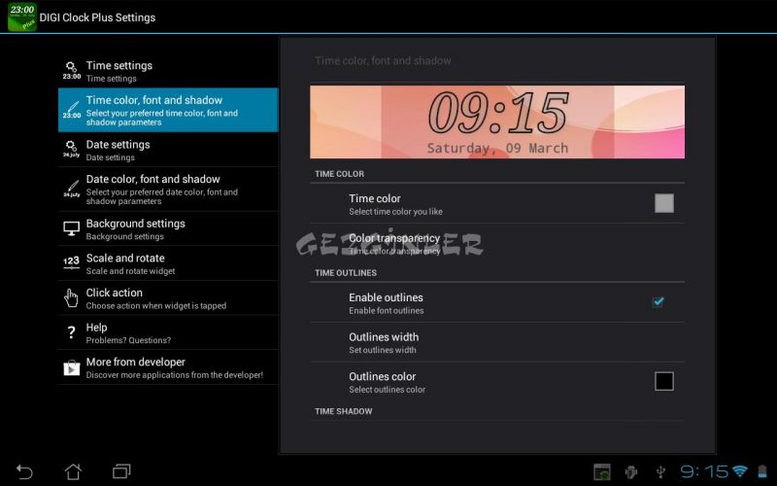Viewport: 777px width, 486px height.
Task: Tap the DIGI Clock Plus app icon
Action: [x=21, y=17]
